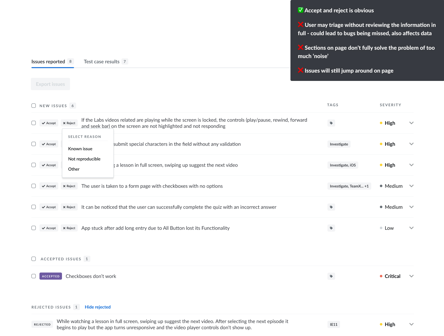444x336 pixels.
Task: Switch to Test case results tab
Action: (102, 62)
